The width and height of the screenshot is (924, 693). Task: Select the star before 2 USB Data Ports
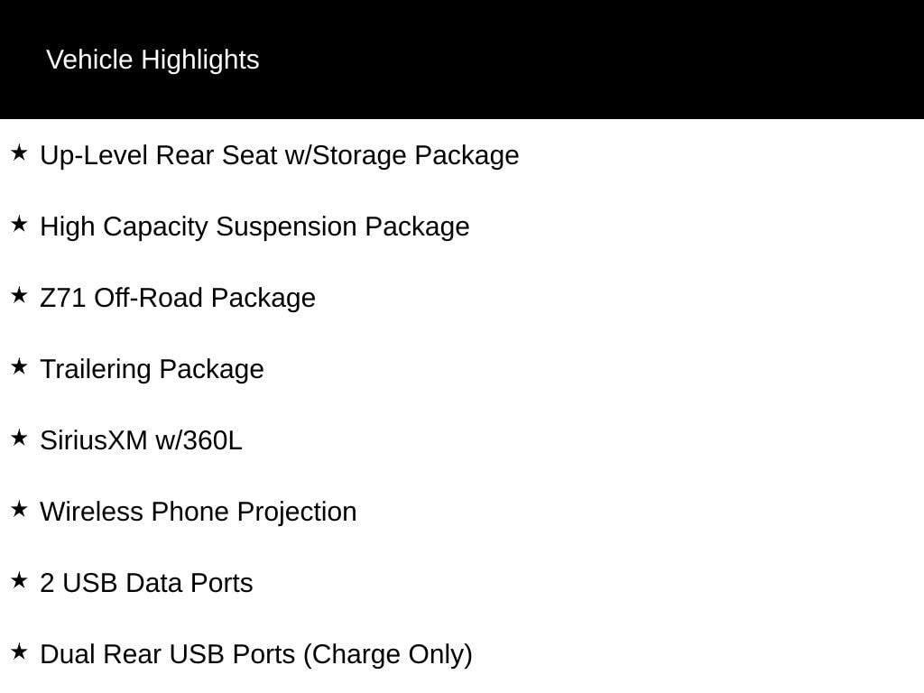[19, 580]
